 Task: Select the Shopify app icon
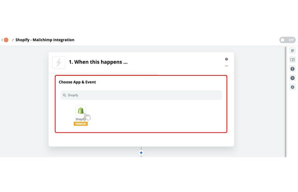click(x=81, y=110)
